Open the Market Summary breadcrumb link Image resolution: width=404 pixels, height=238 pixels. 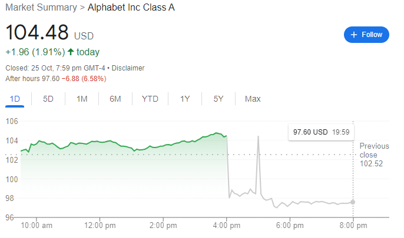click(41, 8)
